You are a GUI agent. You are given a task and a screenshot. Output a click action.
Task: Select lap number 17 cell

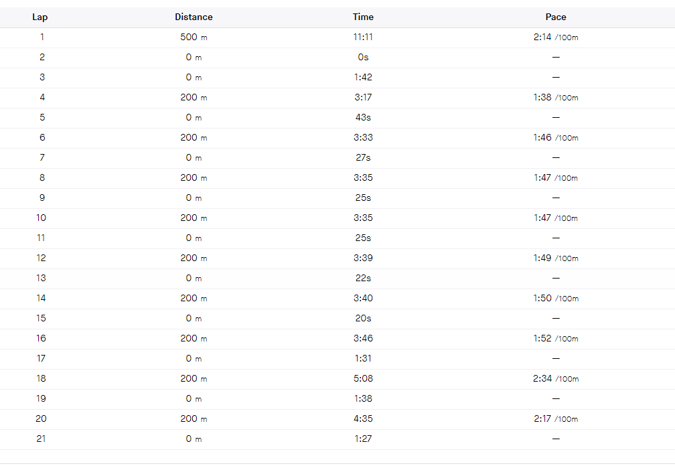[41, 358]
